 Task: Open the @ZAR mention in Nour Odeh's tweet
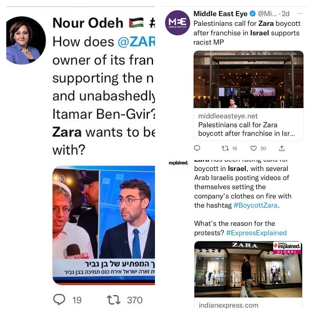136,42
